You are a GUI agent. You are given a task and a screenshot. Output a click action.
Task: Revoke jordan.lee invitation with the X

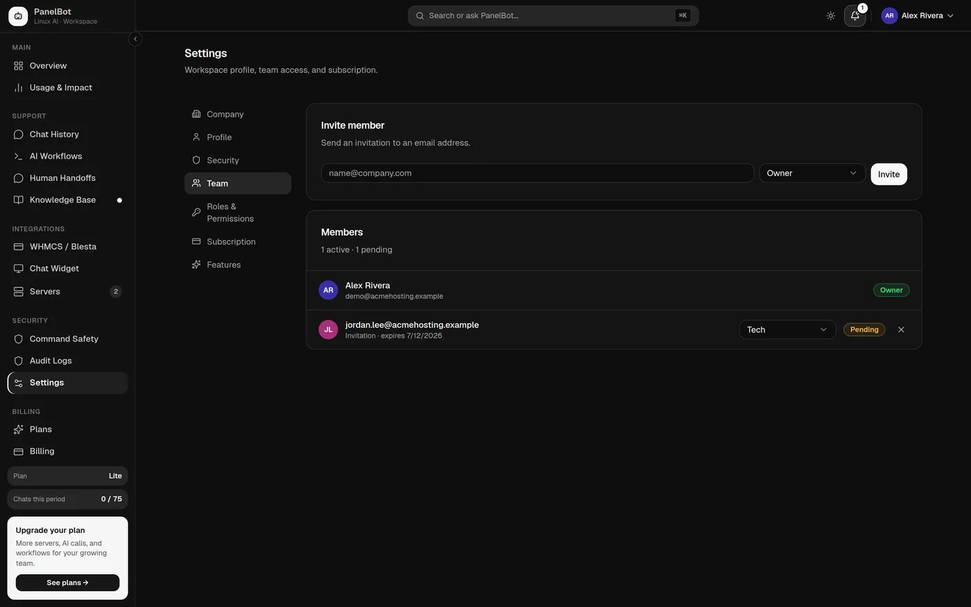coord(901,330)
